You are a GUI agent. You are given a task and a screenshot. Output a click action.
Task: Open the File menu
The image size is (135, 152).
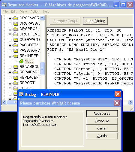click(5, 11)
